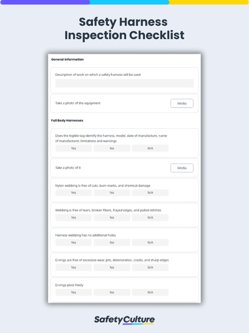
Task: Select Yes for D-rings free of wear
Action: pos(73,267)
